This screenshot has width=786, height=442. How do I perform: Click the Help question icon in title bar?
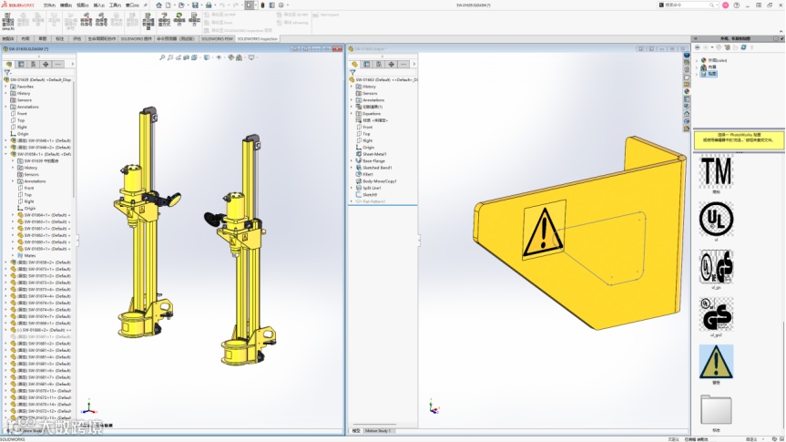[737, 5]
